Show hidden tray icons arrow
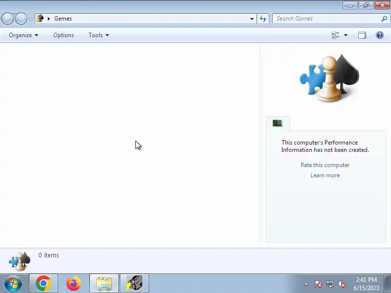The image size is (391, 293). coord(306,284)
